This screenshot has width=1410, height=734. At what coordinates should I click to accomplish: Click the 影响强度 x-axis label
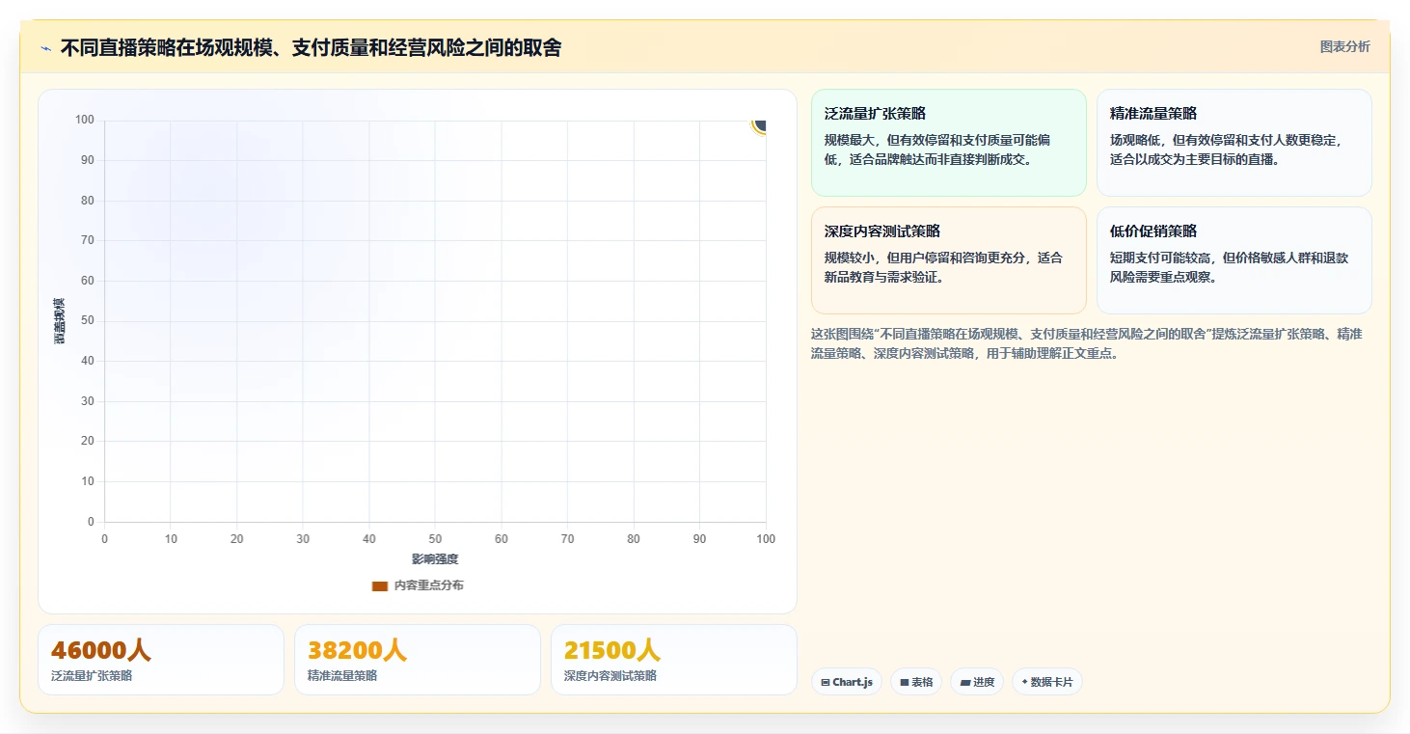point(435,559)
